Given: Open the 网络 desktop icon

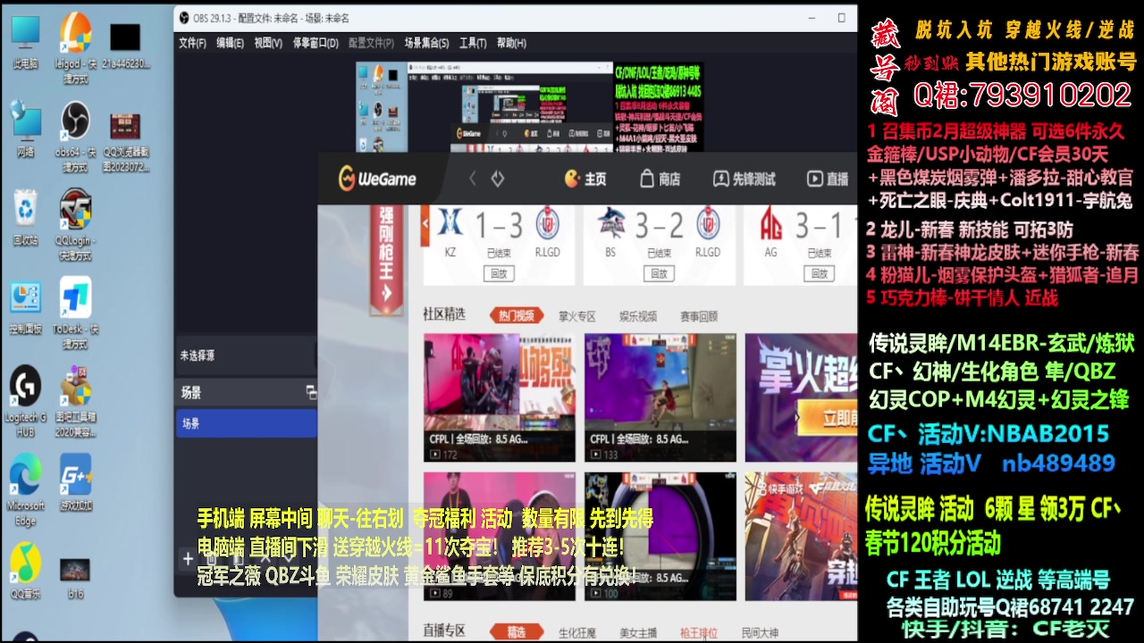Looking at the screenshot, I should tap(26, 129).
